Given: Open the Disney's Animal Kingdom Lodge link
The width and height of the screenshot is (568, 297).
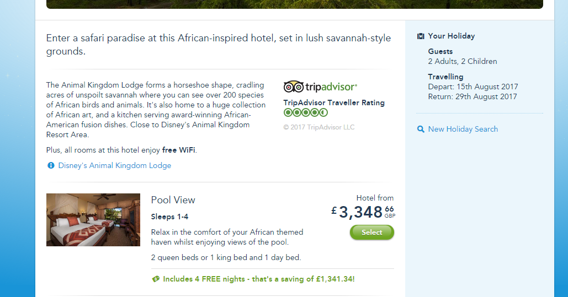Looking at the screenshot, I should tap(114, 165).
